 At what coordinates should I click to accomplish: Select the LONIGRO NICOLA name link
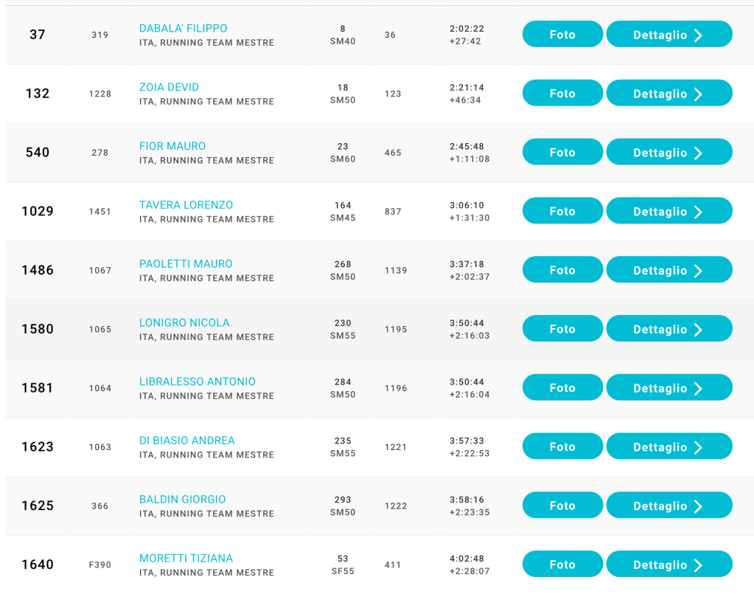click(x=184, y=322)
